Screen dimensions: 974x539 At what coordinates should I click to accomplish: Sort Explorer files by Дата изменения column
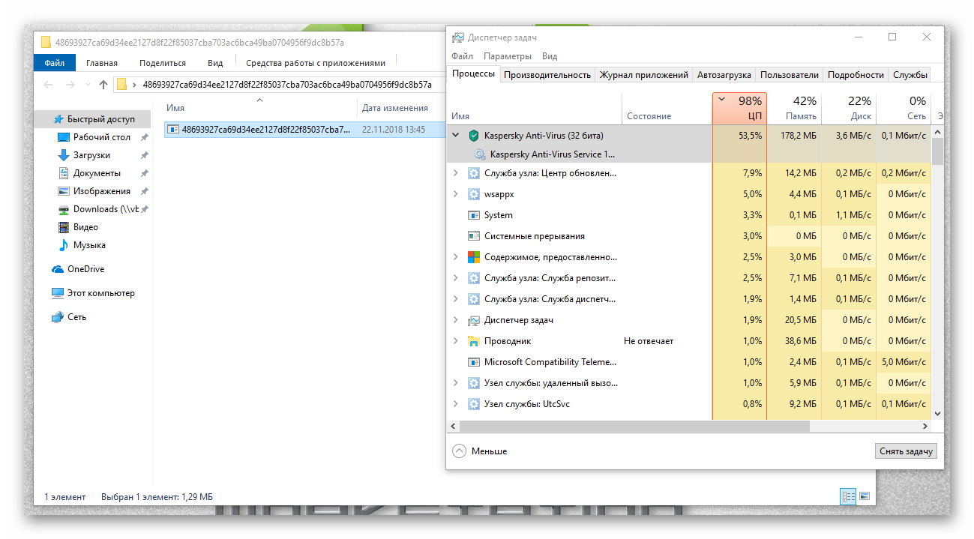point(395,108)
